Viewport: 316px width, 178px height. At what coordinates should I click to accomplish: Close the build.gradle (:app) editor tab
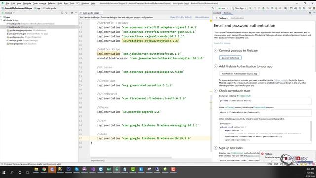coord(101,13)
